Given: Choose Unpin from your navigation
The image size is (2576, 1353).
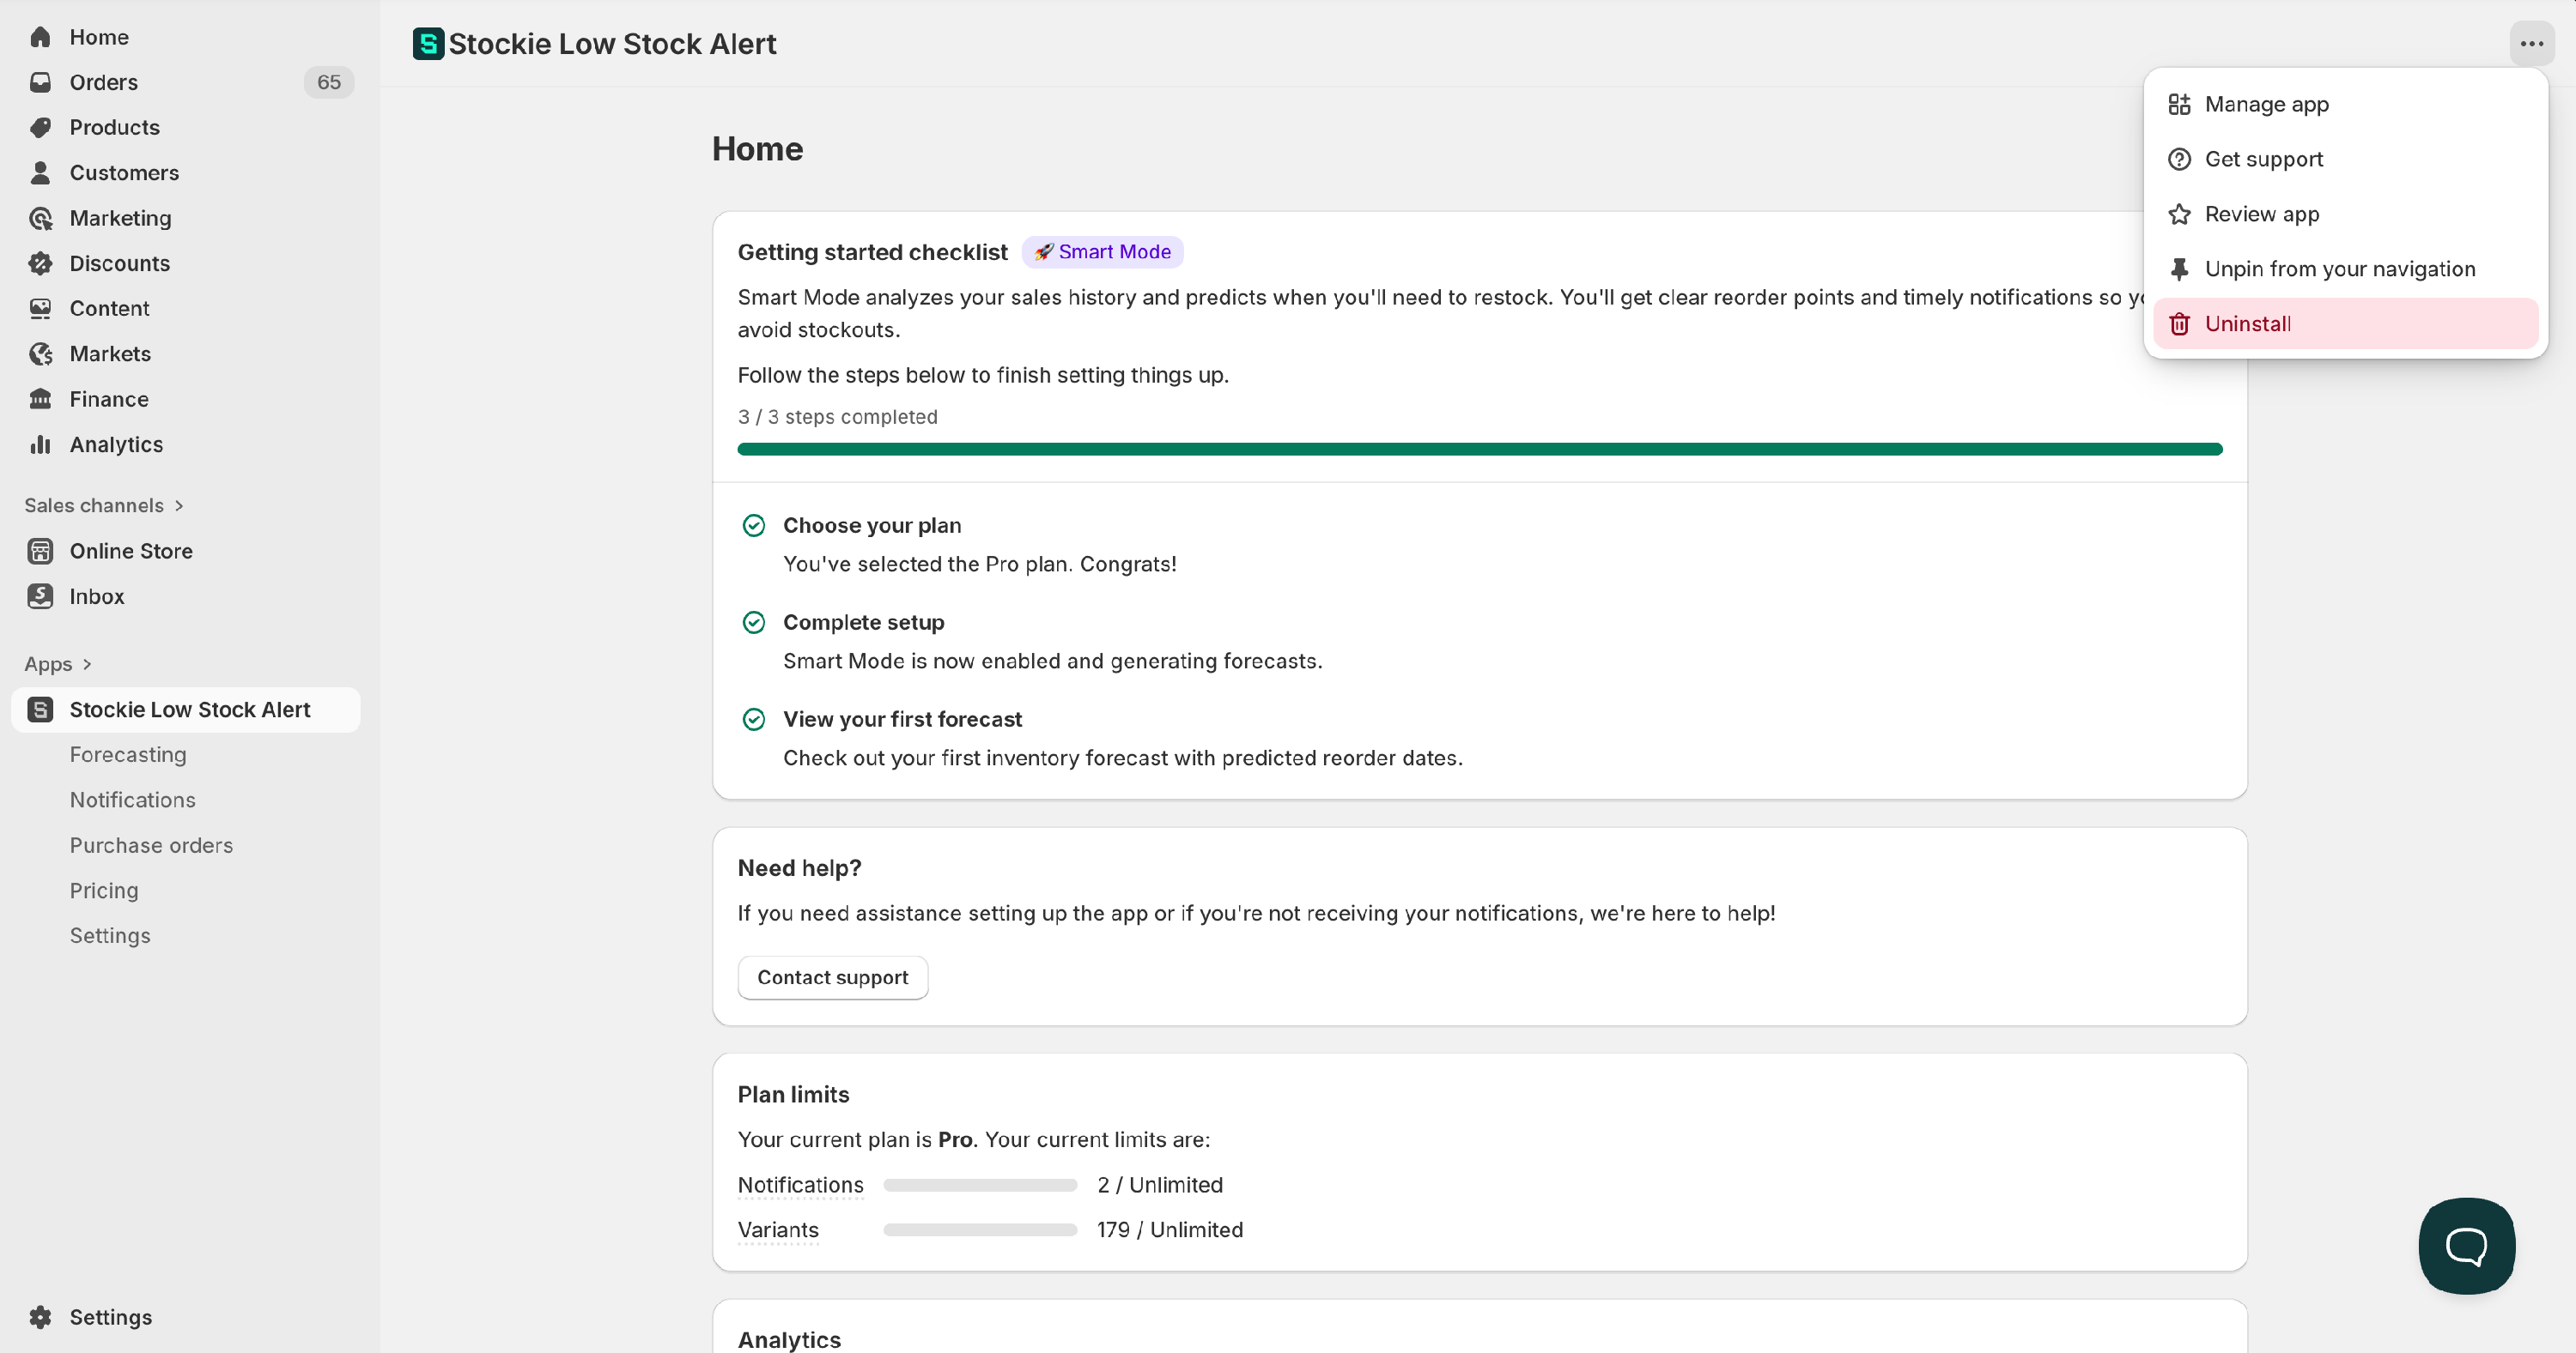Looking at the screenshot, I should point(2339,269).
